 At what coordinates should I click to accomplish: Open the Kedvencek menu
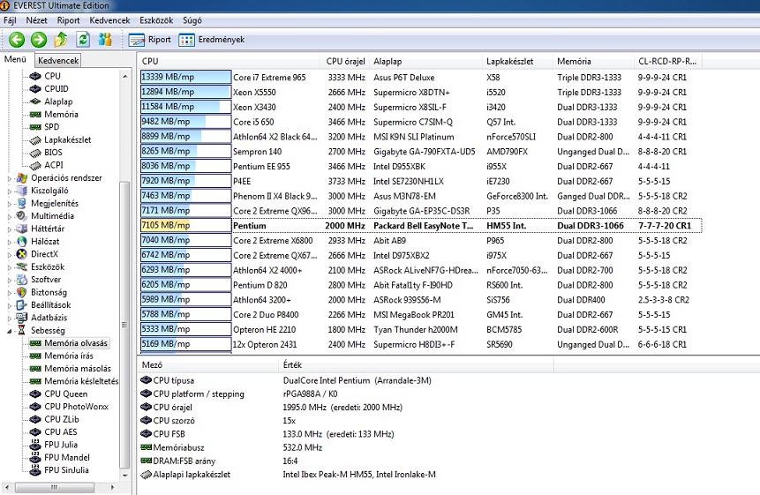[109, 20]
